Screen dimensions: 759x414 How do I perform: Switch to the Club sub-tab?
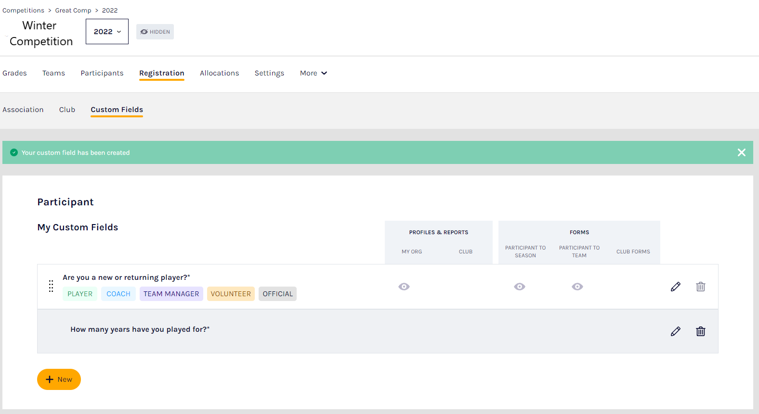click(67, 110)
